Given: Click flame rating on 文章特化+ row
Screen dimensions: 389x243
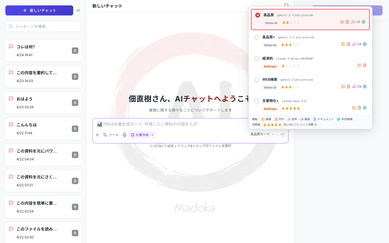Looking at the screenshot, I should [x=291, y=108].
